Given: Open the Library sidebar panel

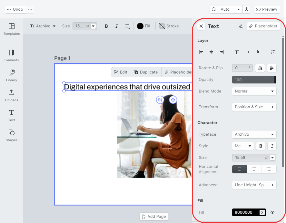Looking at the screenshot, I should 12,76.
